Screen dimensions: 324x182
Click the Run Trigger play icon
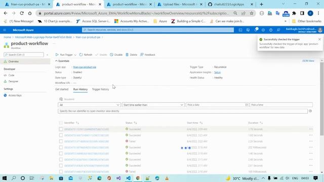(x=57, y=55)
